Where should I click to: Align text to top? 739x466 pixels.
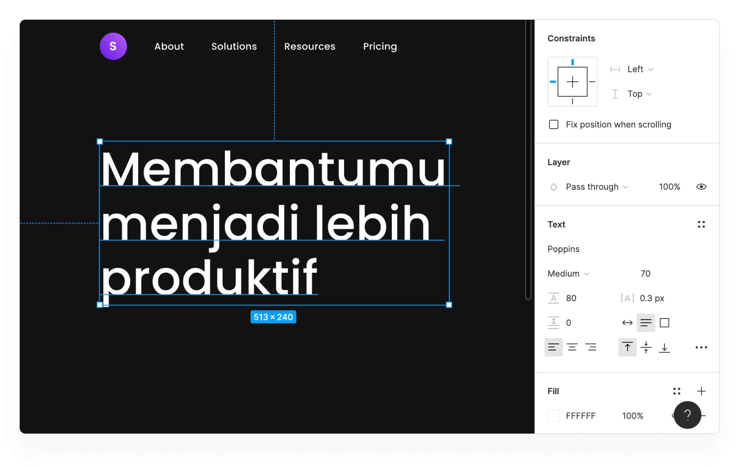coord(627,347)
